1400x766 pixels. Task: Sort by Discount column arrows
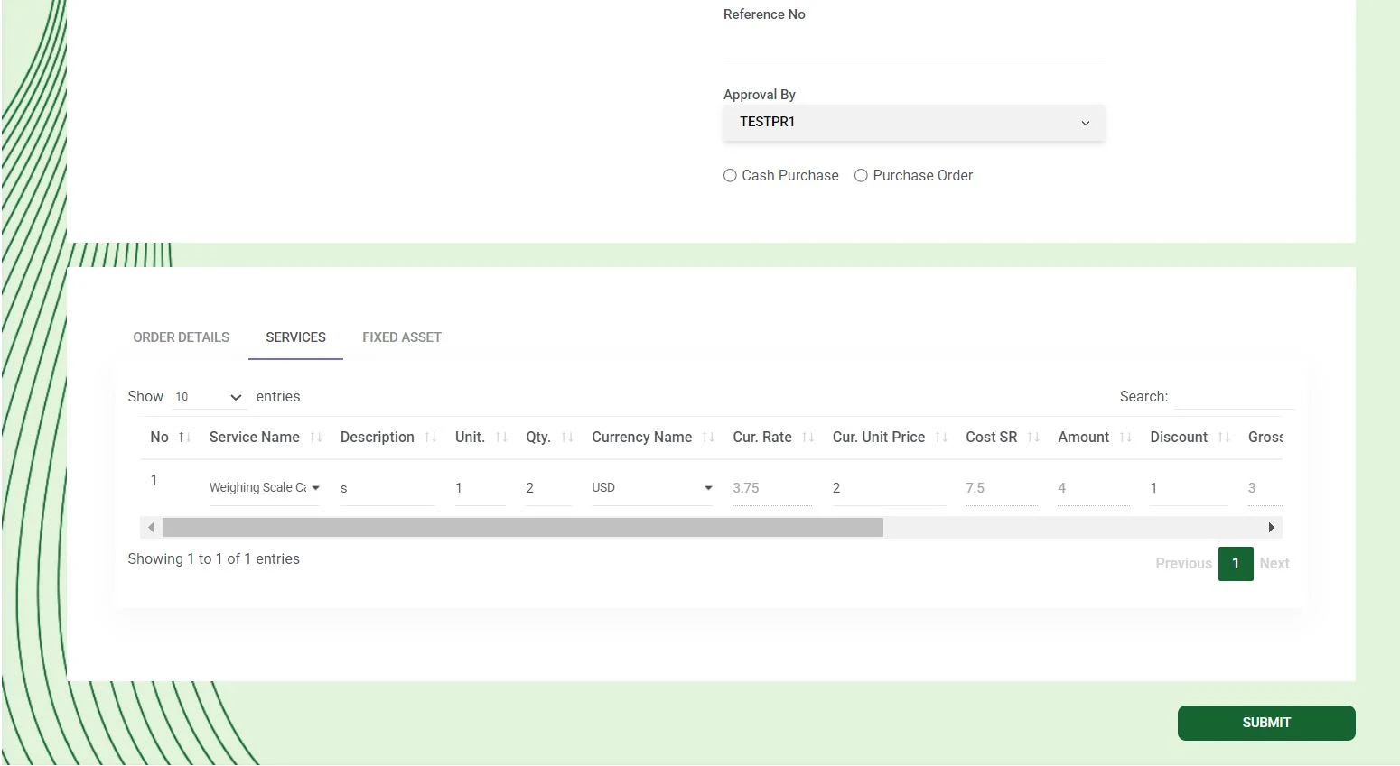1224,438
